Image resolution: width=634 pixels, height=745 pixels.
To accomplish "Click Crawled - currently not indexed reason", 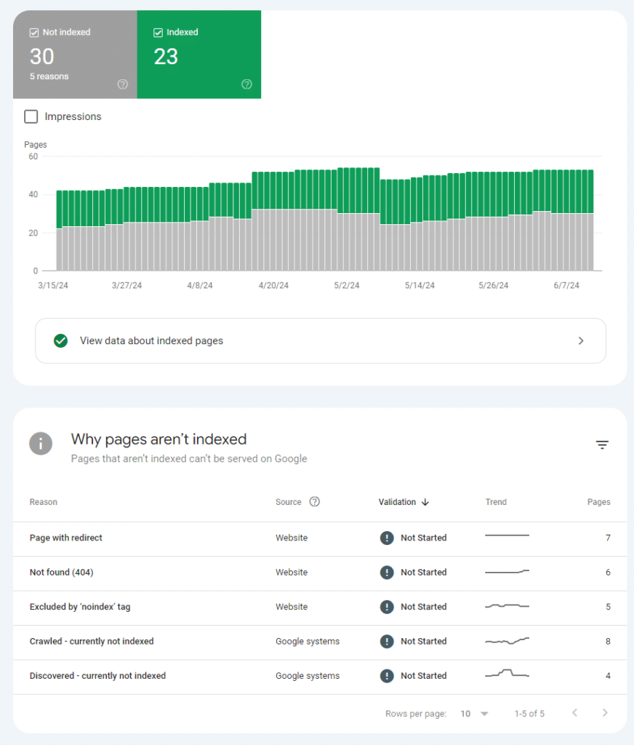I will [x=92, y=642].
